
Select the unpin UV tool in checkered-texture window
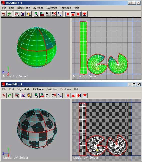54,95
